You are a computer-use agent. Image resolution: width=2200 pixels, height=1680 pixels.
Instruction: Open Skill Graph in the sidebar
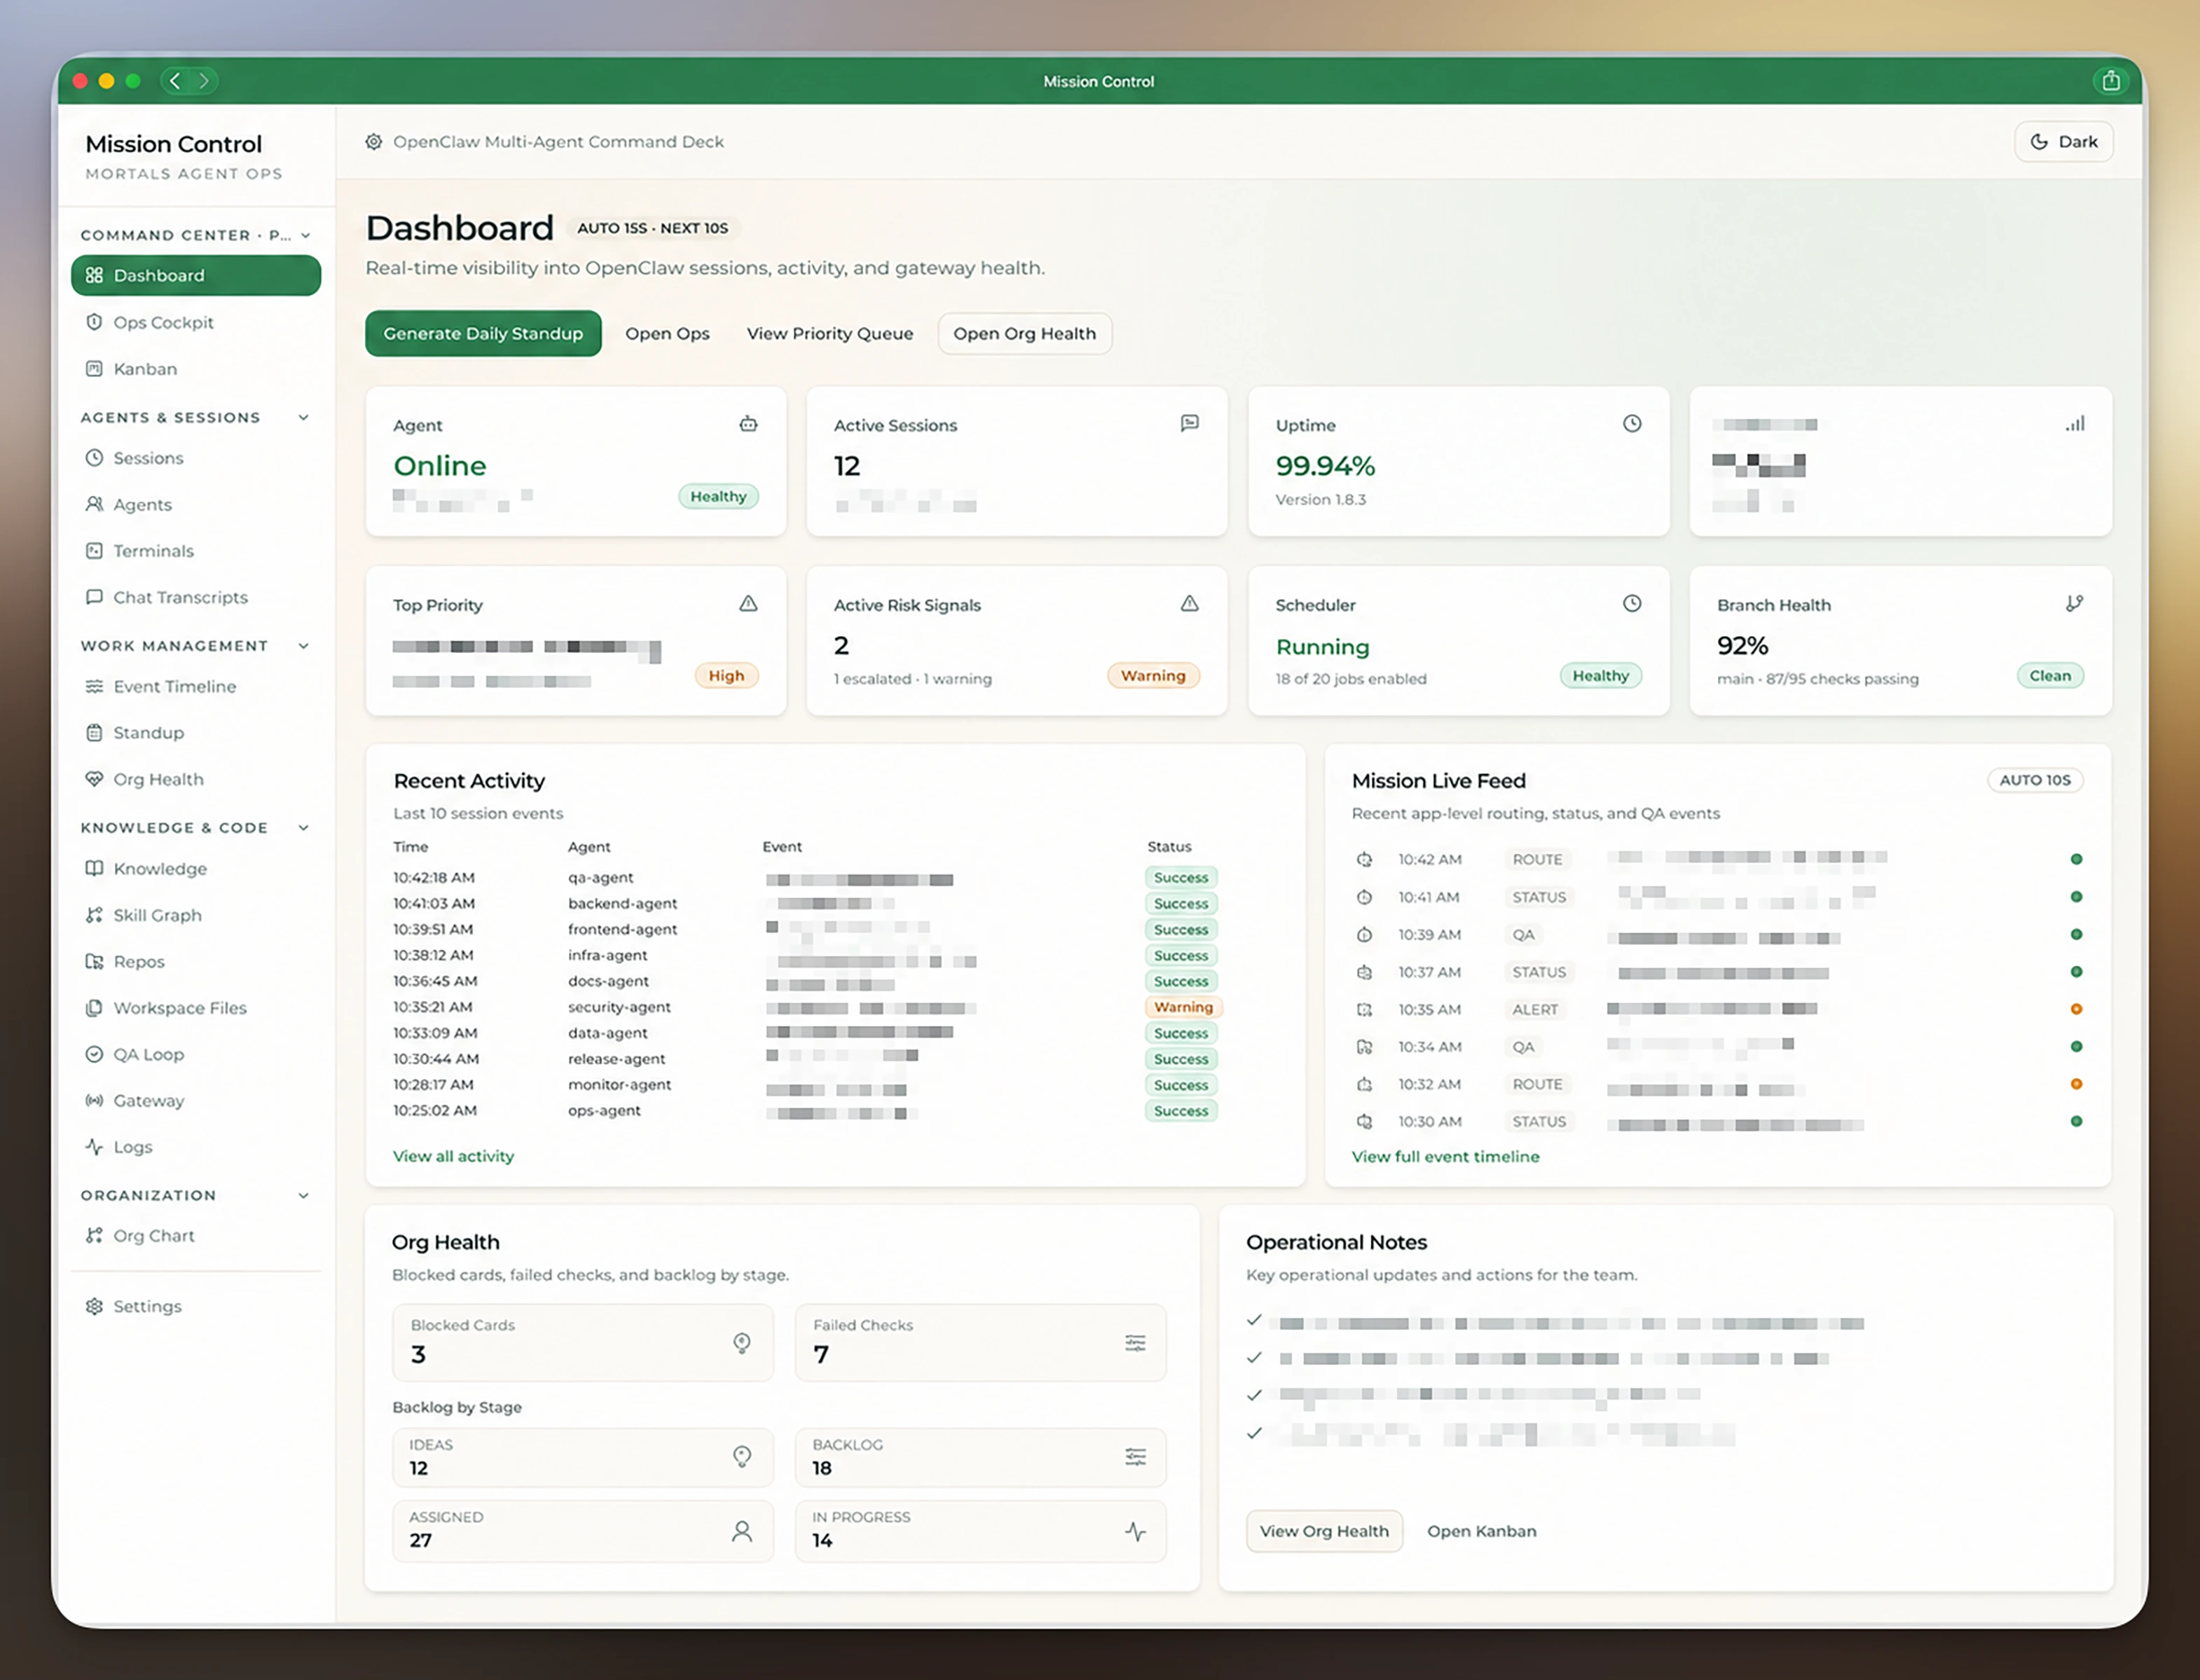click(x=196, y=915)
